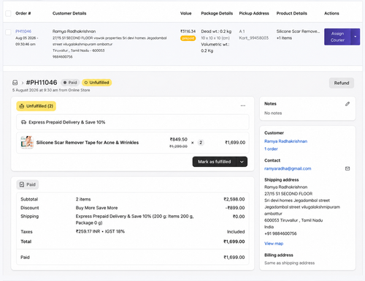Click the -₹899.00 discount amount
365x281 pixels.
coord(235,208)
